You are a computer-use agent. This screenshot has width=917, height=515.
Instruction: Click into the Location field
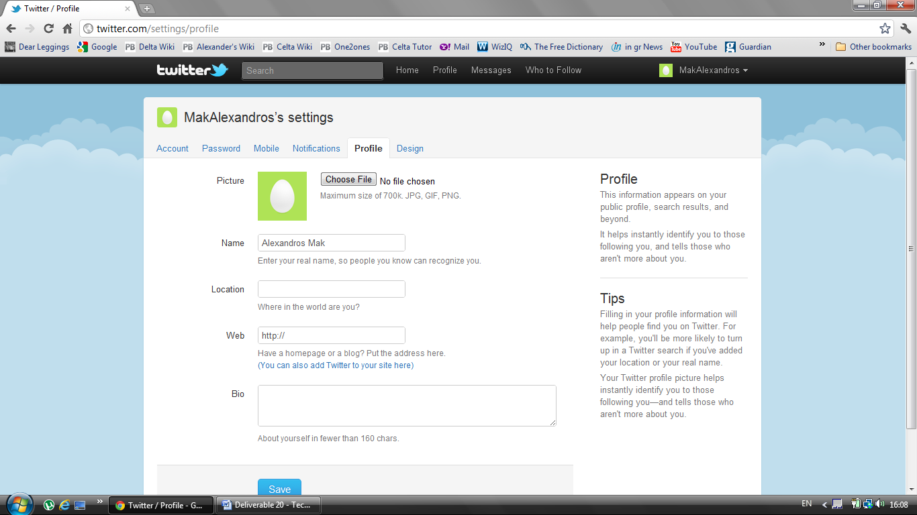tap(332, 289)
